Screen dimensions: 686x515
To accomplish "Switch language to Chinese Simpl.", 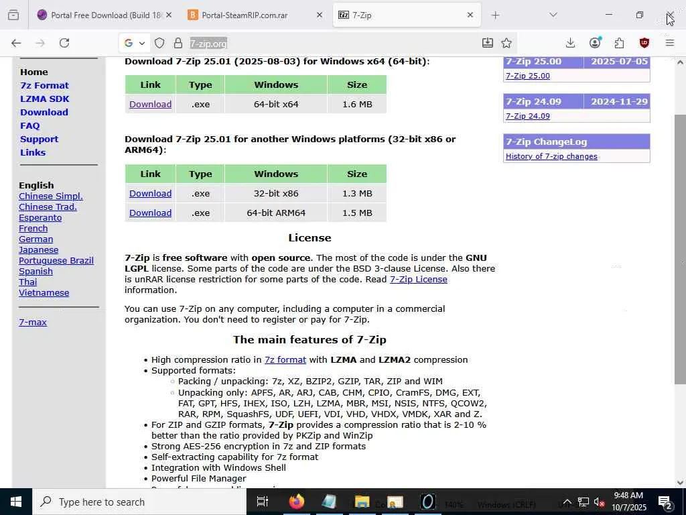I will click(51, 196).
